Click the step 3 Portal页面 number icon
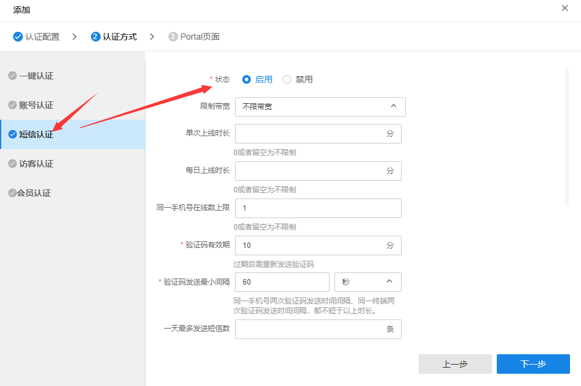Image resolution: width=581 pixels, height=386 pixels. 173,37
